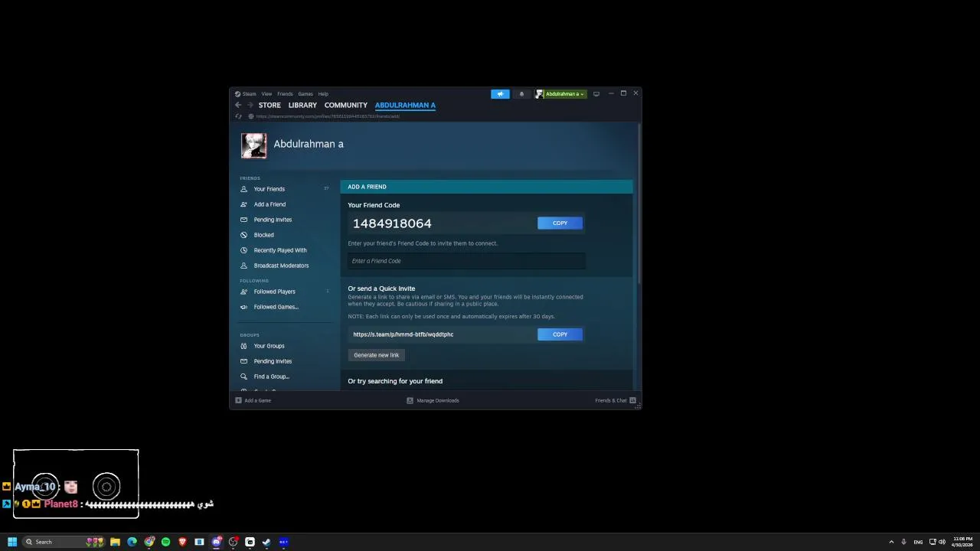
Task: Click the s.team quick invite URL text
Action: pyautogui.click(x=403, y=334)
